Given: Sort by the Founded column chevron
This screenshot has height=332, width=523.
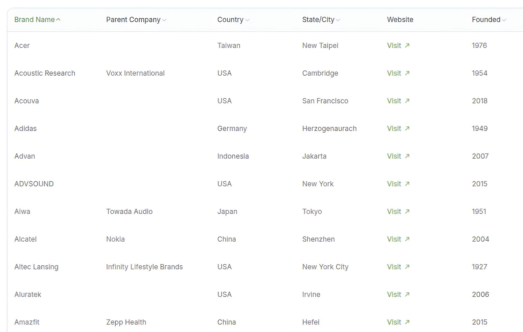Looking at the screenshot, I should (x=504, y=20).
